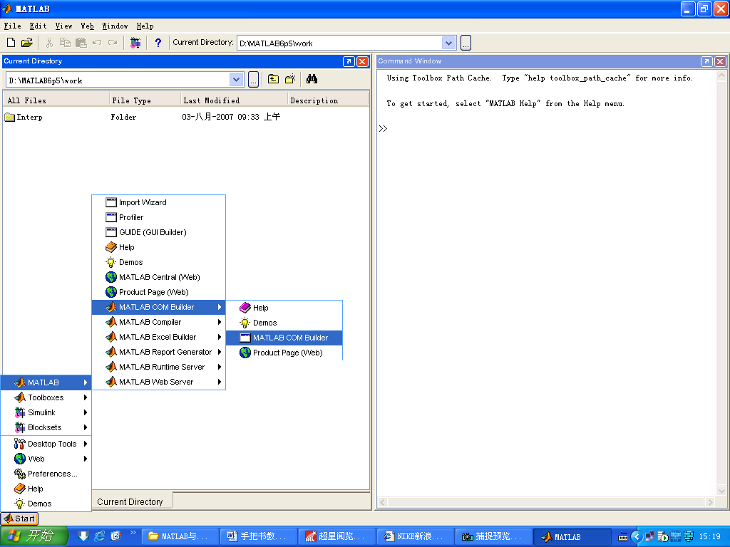
Task: Open the File menu
Action: (13, 26)
